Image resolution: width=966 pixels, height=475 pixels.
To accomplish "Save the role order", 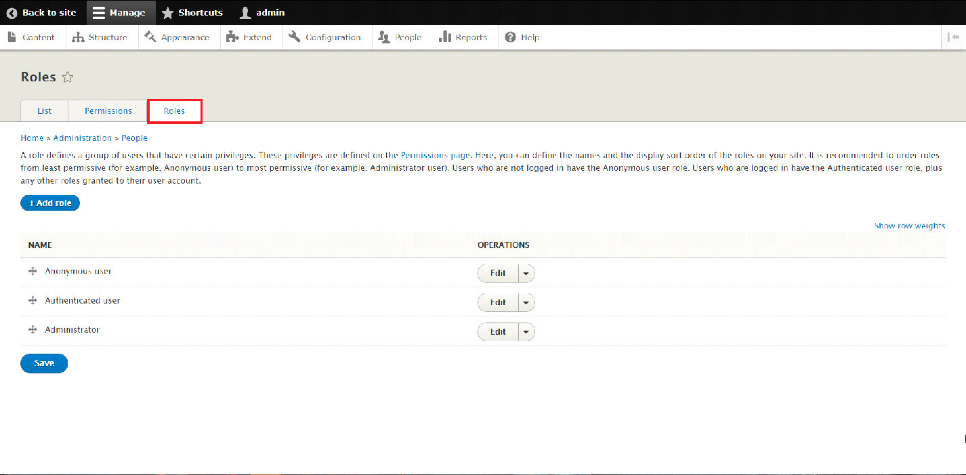I will 44,363.
